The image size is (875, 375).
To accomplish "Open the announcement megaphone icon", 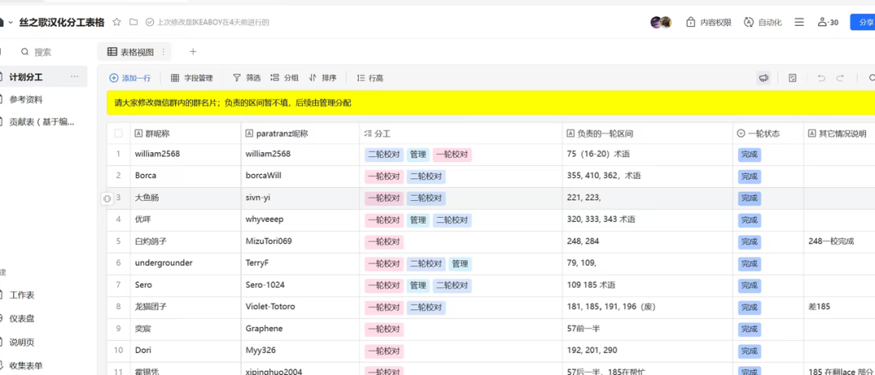I will (763, 78).
